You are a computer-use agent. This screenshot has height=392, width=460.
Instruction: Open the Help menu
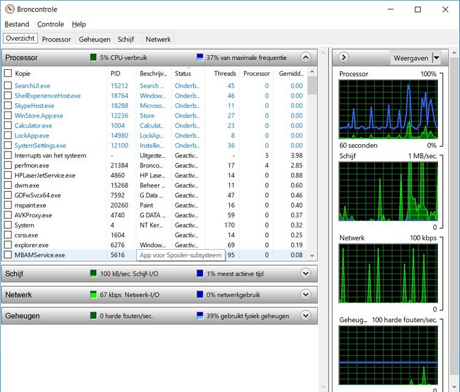click(x=79, y=24)
